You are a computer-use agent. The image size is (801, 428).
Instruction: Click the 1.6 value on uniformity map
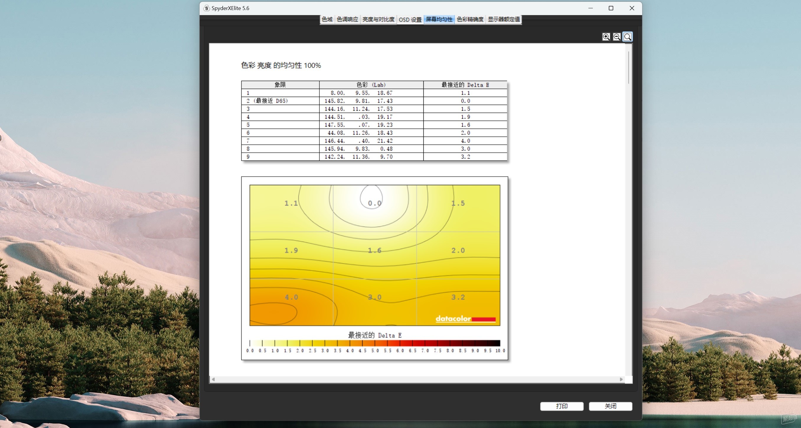tap(374, 250)
